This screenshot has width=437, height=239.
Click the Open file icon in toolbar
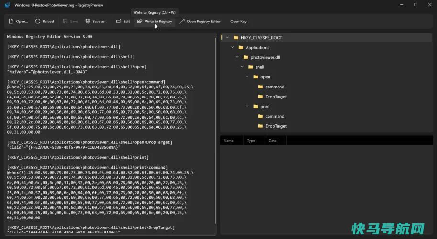point(11,21)
